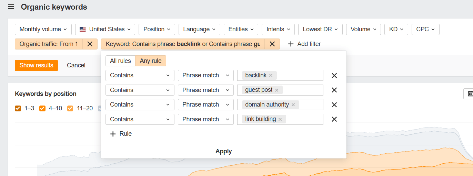
Task: Open the Monthly volume dropdown
Action: 43,30
